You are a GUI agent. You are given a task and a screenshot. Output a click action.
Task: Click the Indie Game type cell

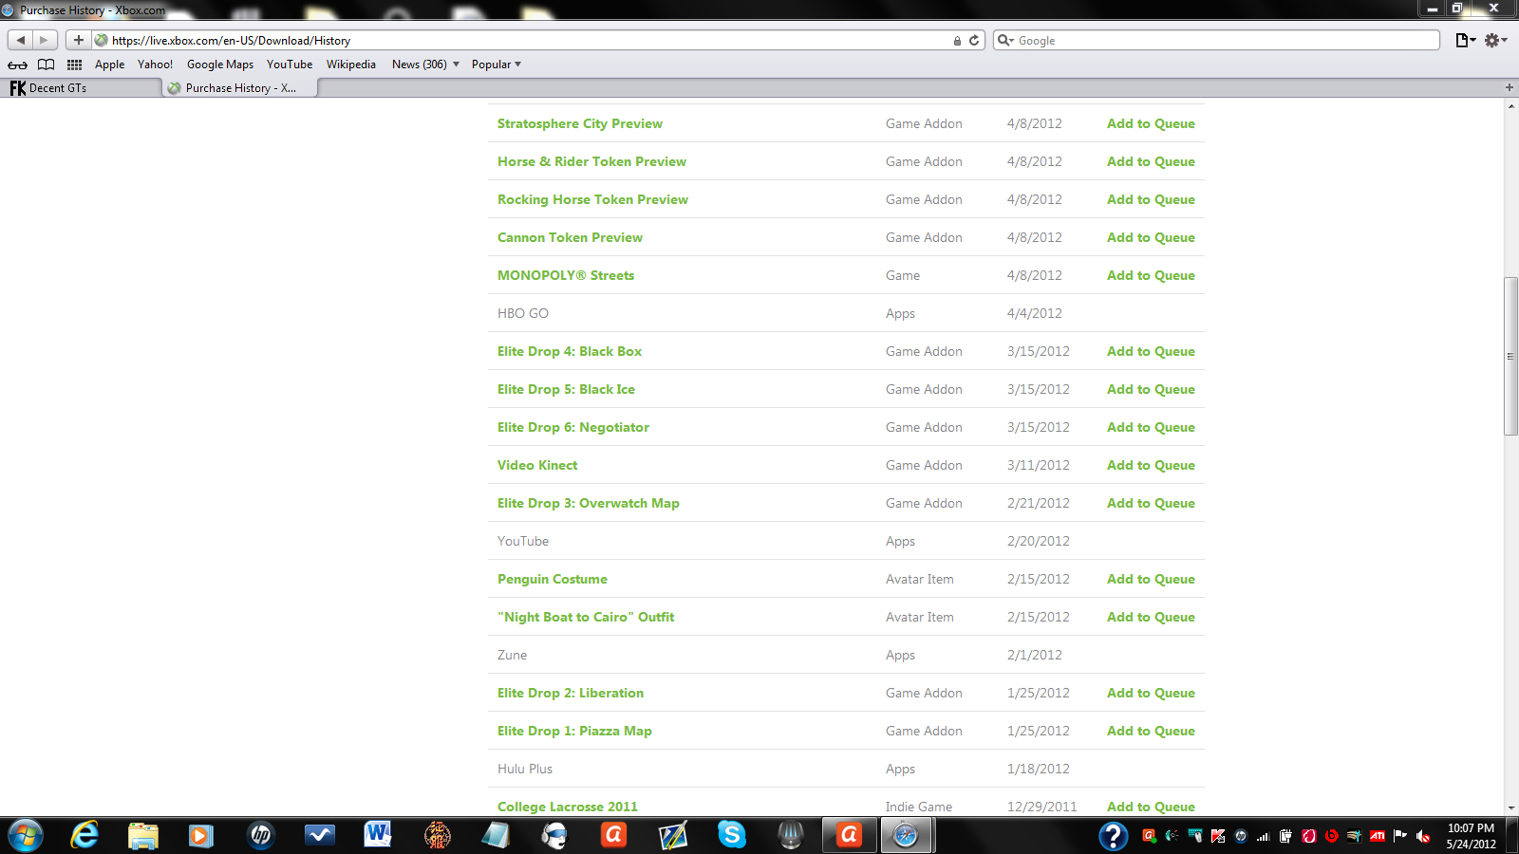click(x=919, y=807)
